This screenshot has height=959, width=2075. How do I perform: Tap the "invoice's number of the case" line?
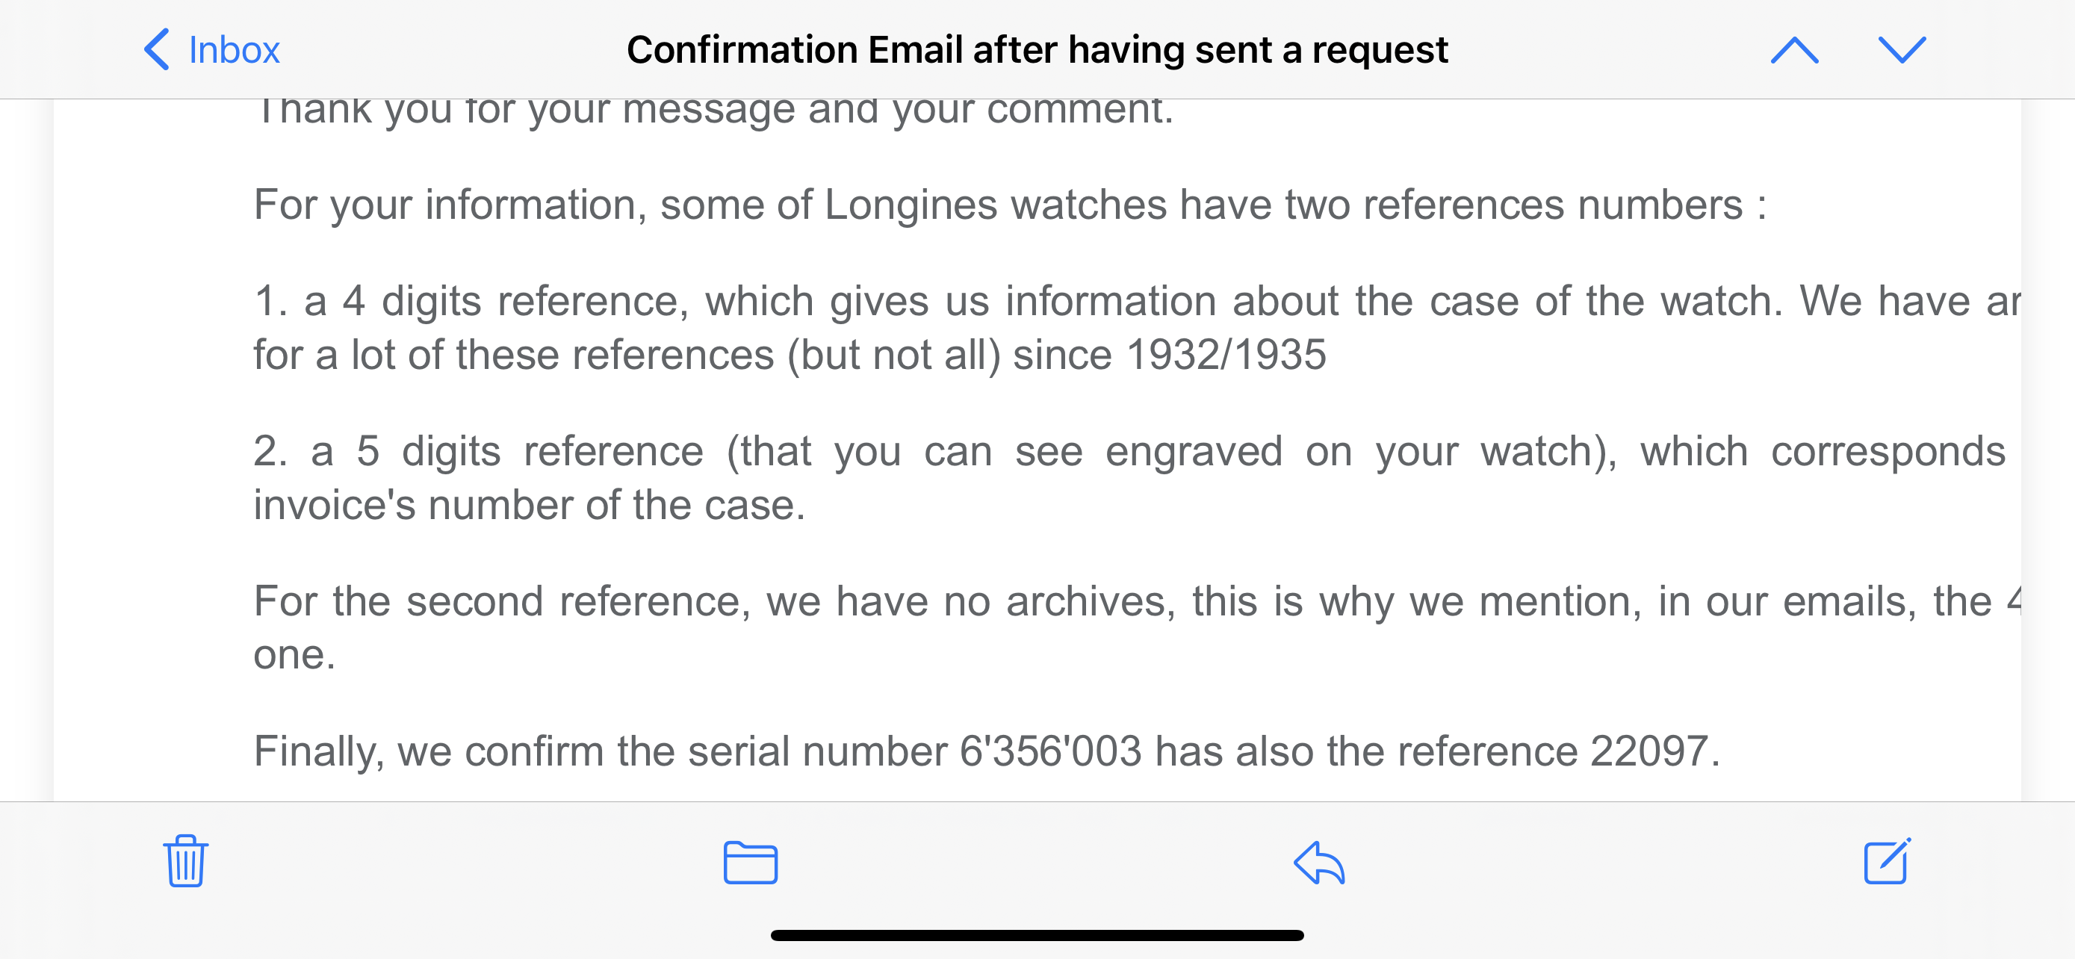coord(530,506)
